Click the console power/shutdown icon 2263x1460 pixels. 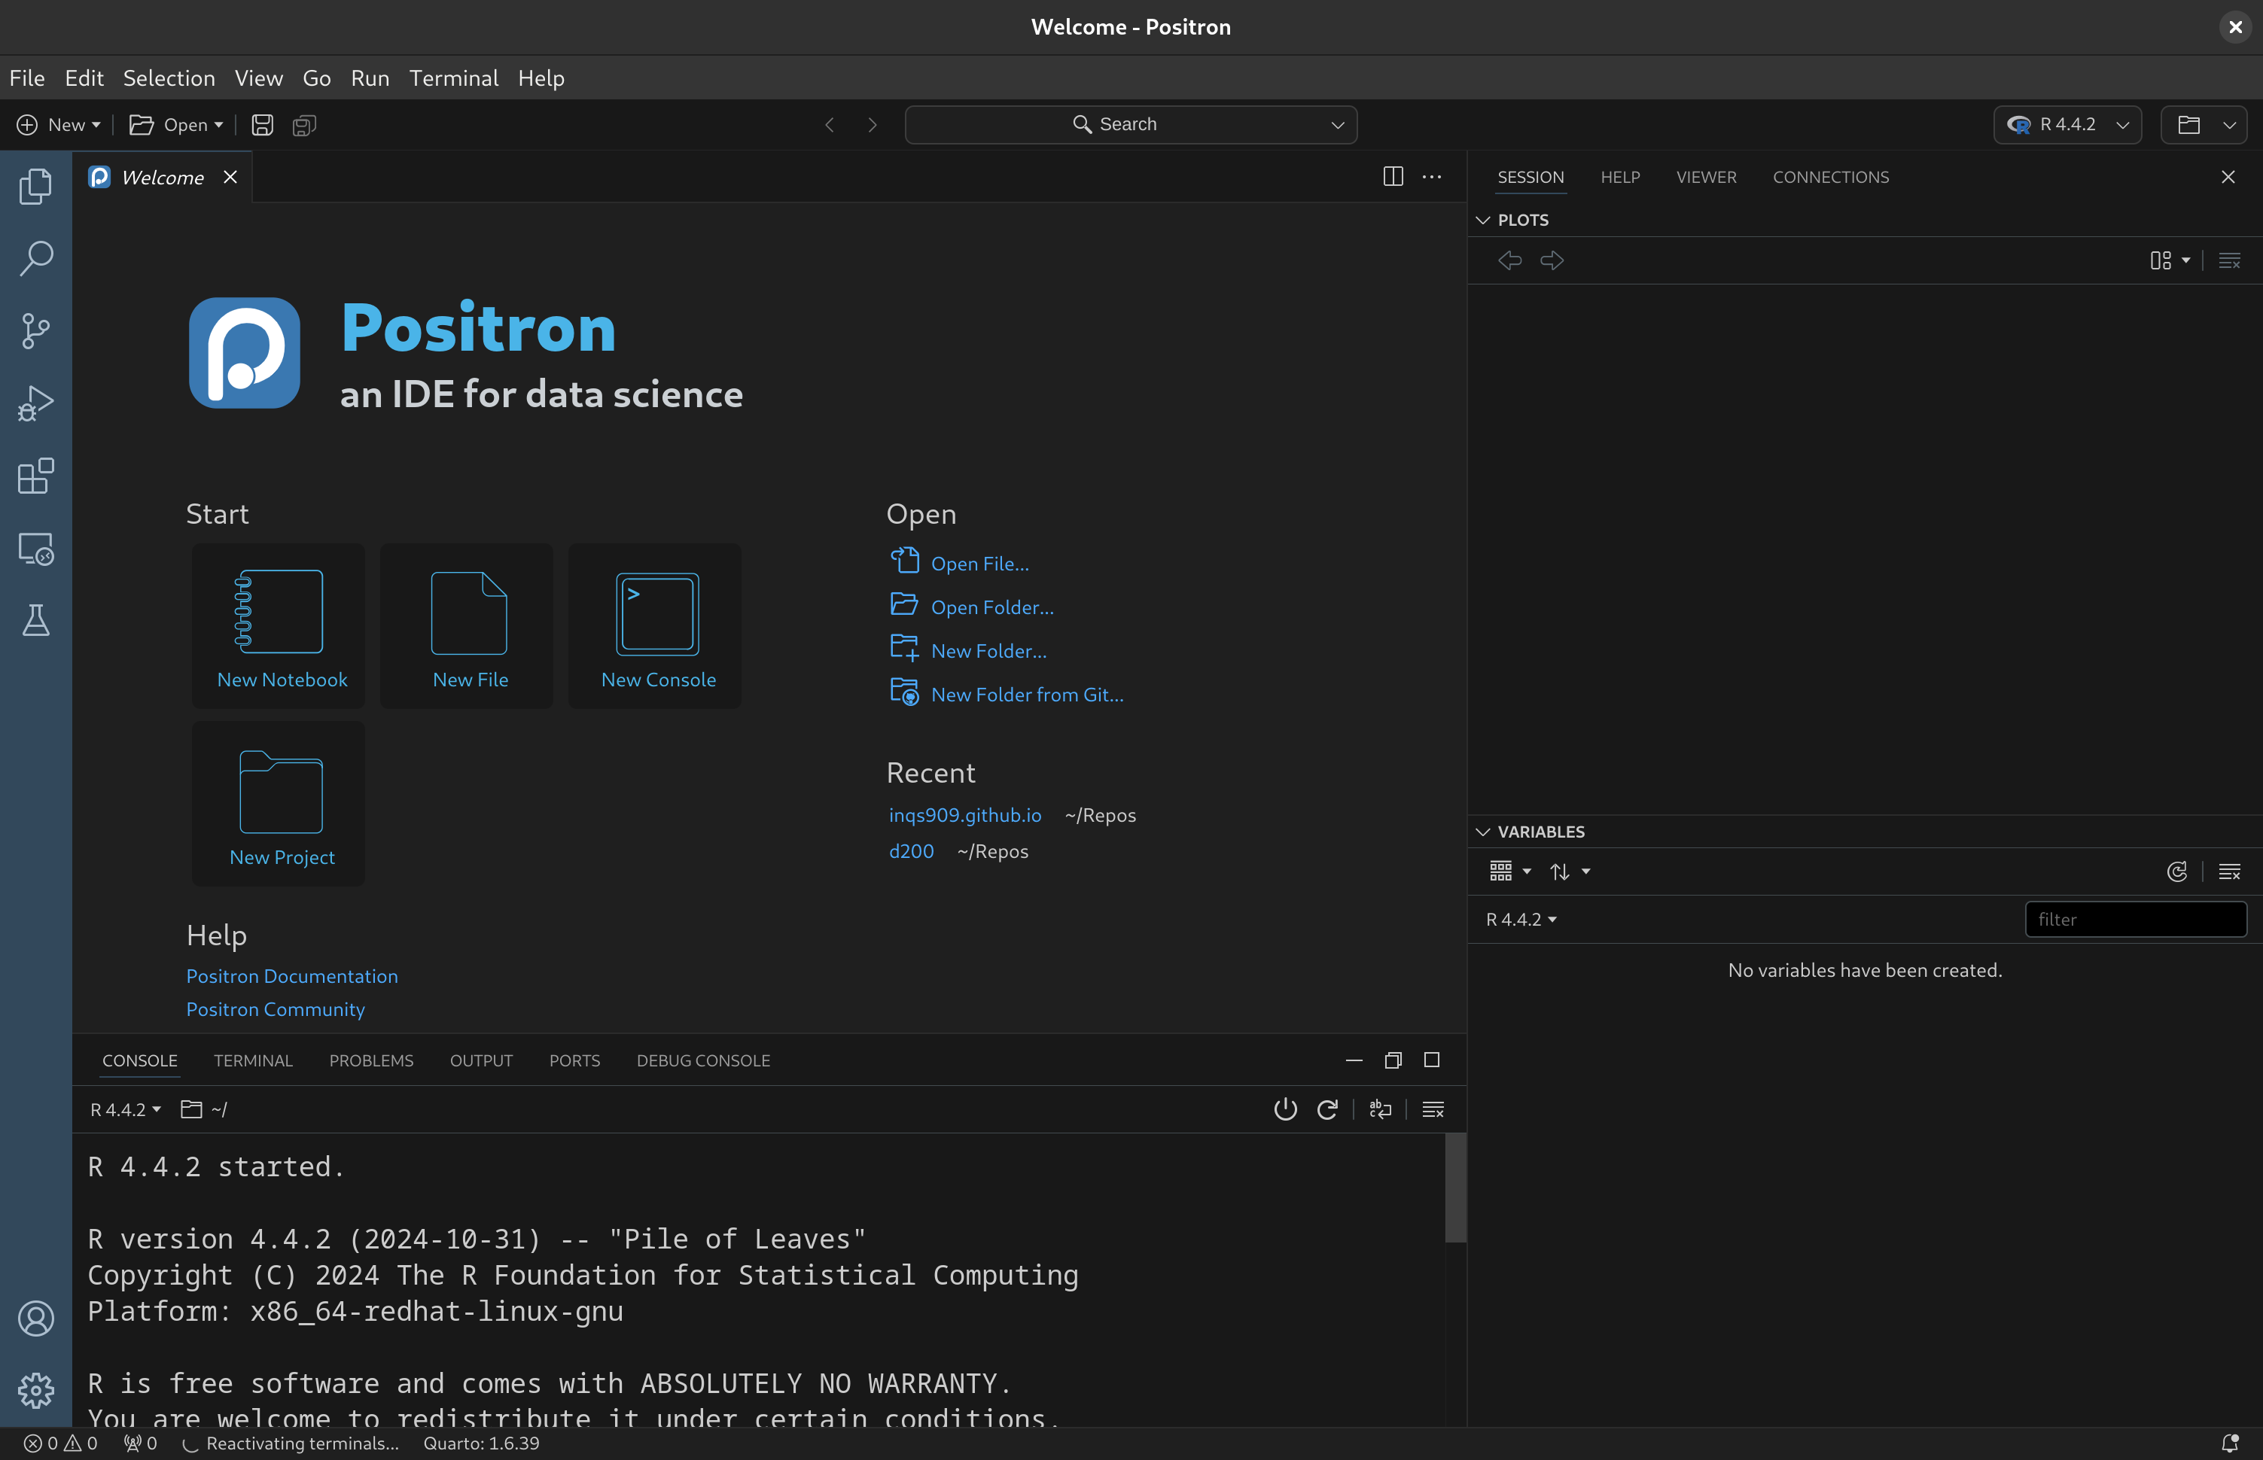point(1284,1109)
